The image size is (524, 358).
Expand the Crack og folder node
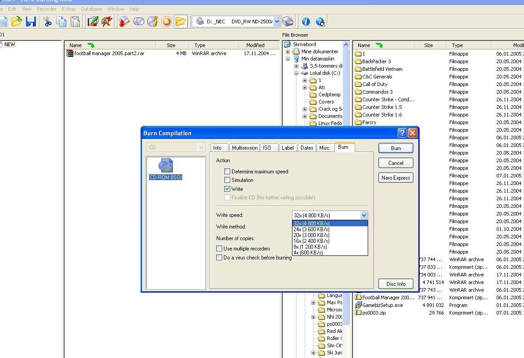pos(305,109)
